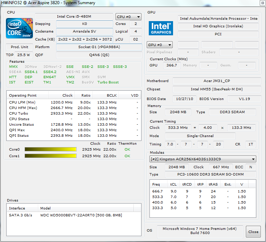Select the QPI Max row

tap(74, 130)
